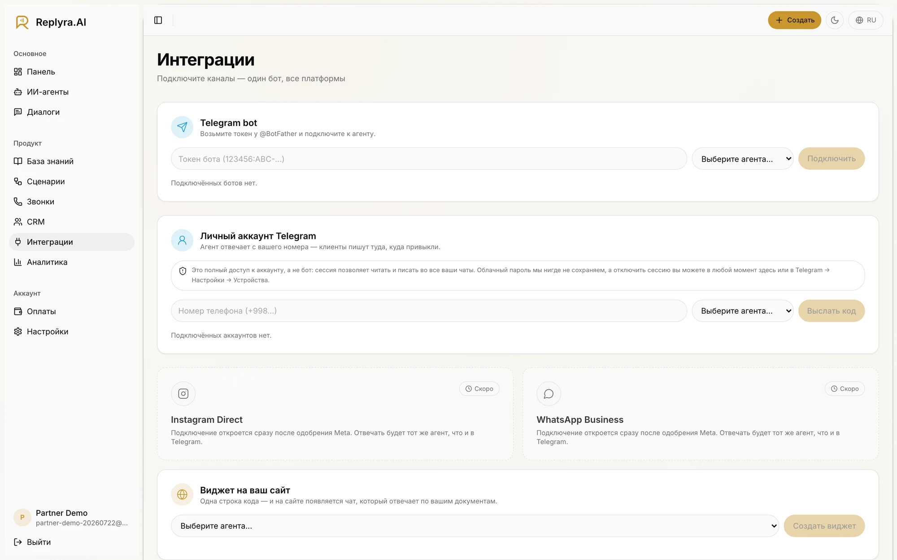Click the Звонки phone icon
Image resolution: width=897 pixels, height=560 pixels.
[18, 202]
